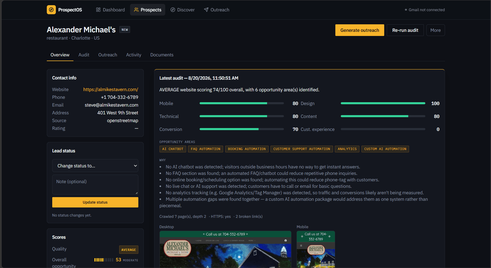The width and height of the screenshot is (491, 268).
Task: Click the Generate outreach button
Action: click(x=360, y=30)
